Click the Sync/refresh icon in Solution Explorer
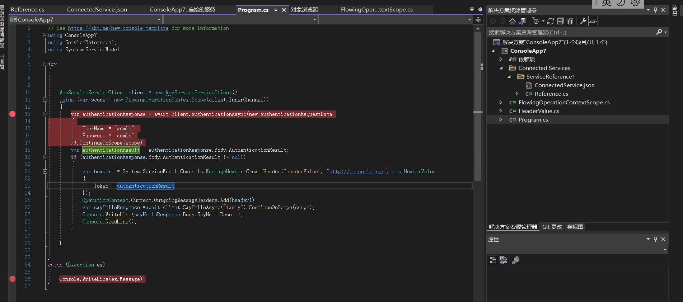Image resolution: width=683 pixels, height=302 pixels. 551,21
